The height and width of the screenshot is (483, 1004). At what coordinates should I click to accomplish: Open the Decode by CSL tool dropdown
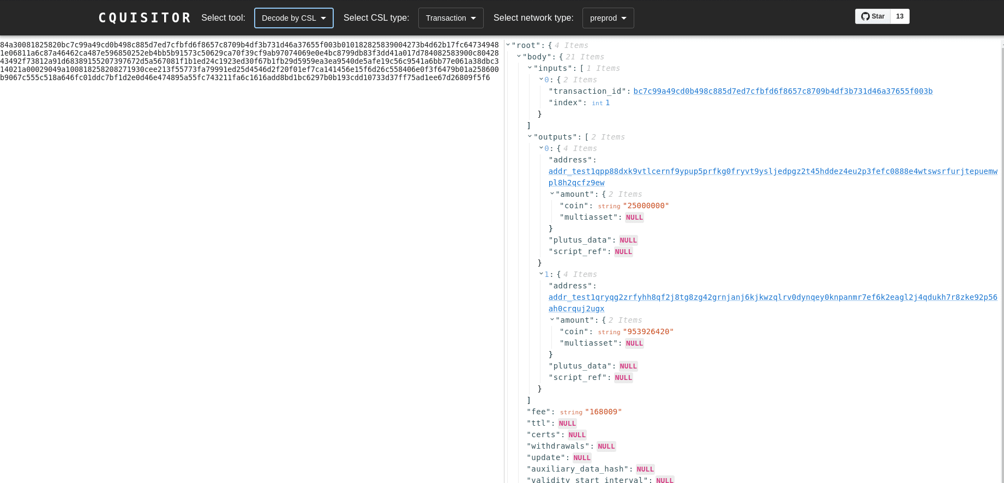(293, 18)
